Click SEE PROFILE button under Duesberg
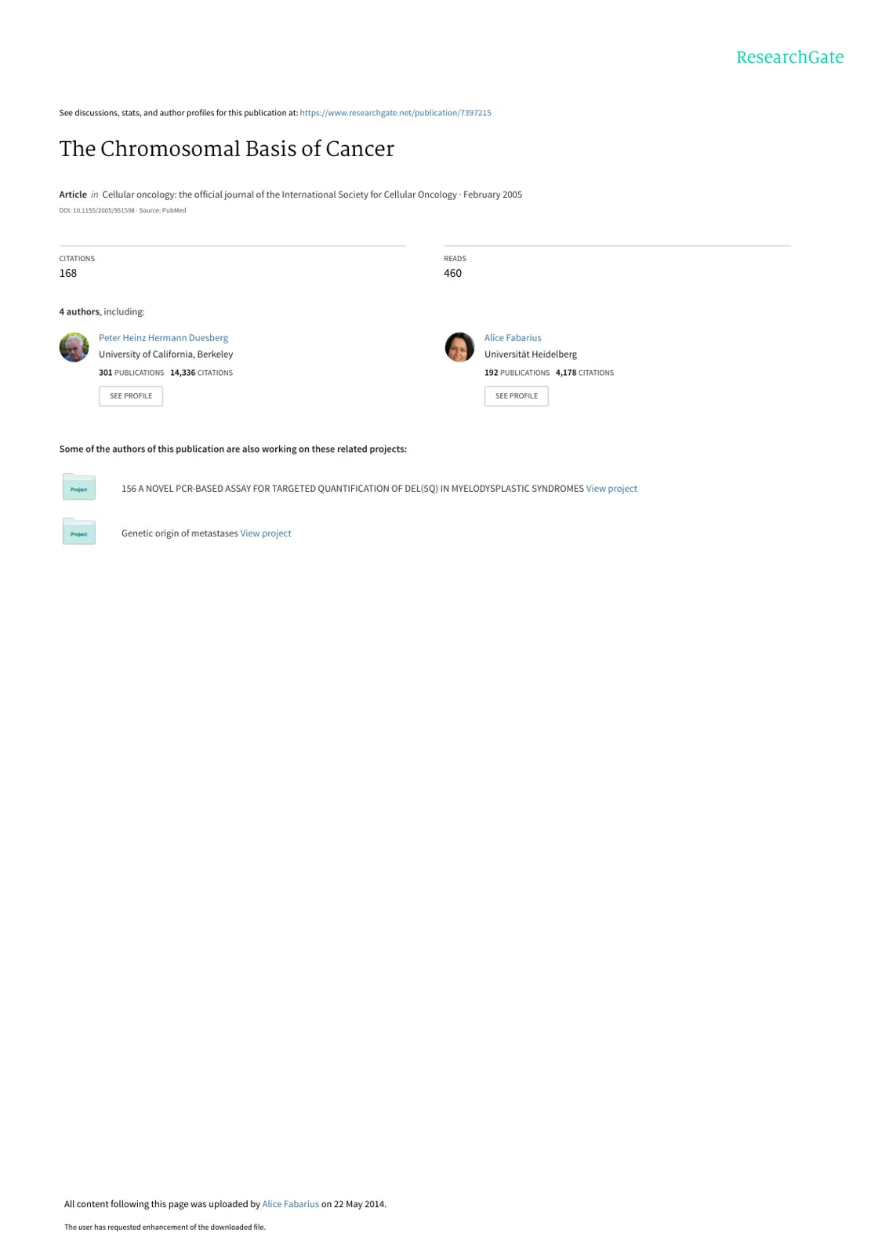 coord(131,396)
